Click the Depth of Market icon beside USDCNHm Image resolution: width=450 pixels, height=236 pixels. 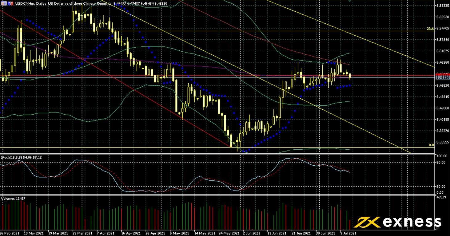click(3, 3)
